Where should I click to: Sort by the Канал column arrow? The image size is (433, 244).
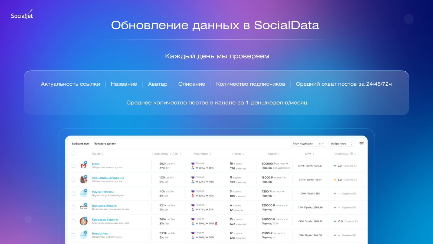tap(103, 154)
